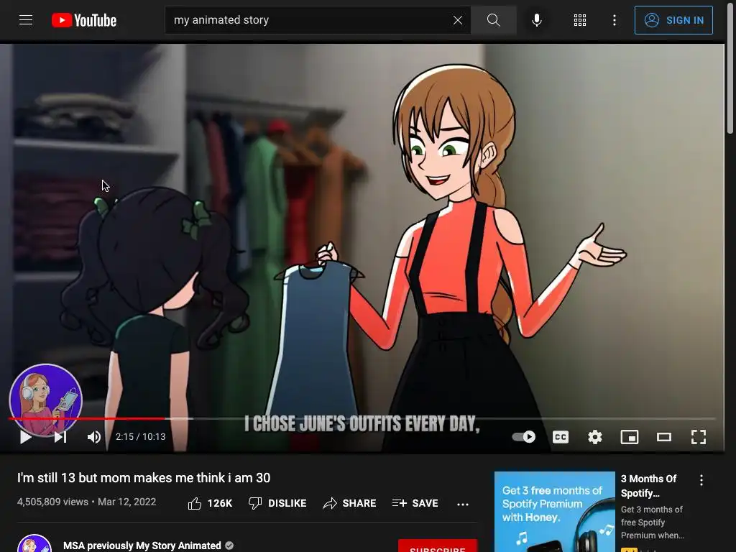
Task: Search with your voice microphone
Action: (x=537, y=20)
